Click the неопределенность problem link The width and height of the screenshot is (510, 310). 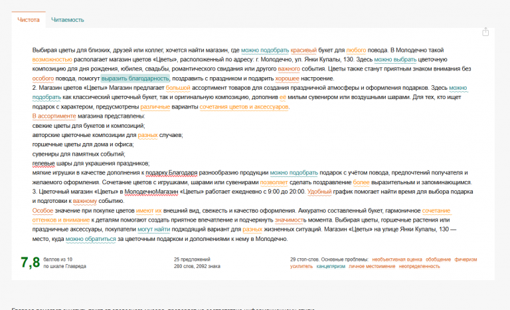[x=419, y=266]
